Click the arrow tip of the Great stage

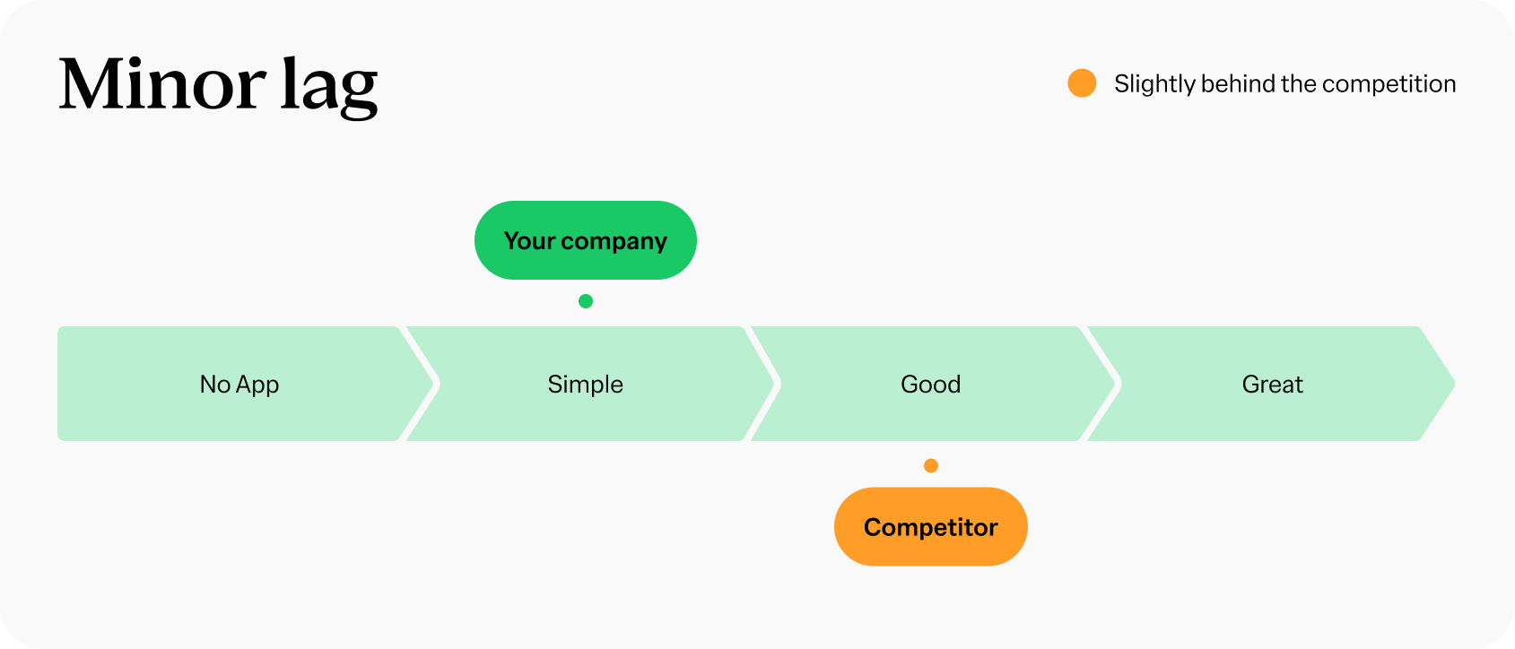(1444, 384)
